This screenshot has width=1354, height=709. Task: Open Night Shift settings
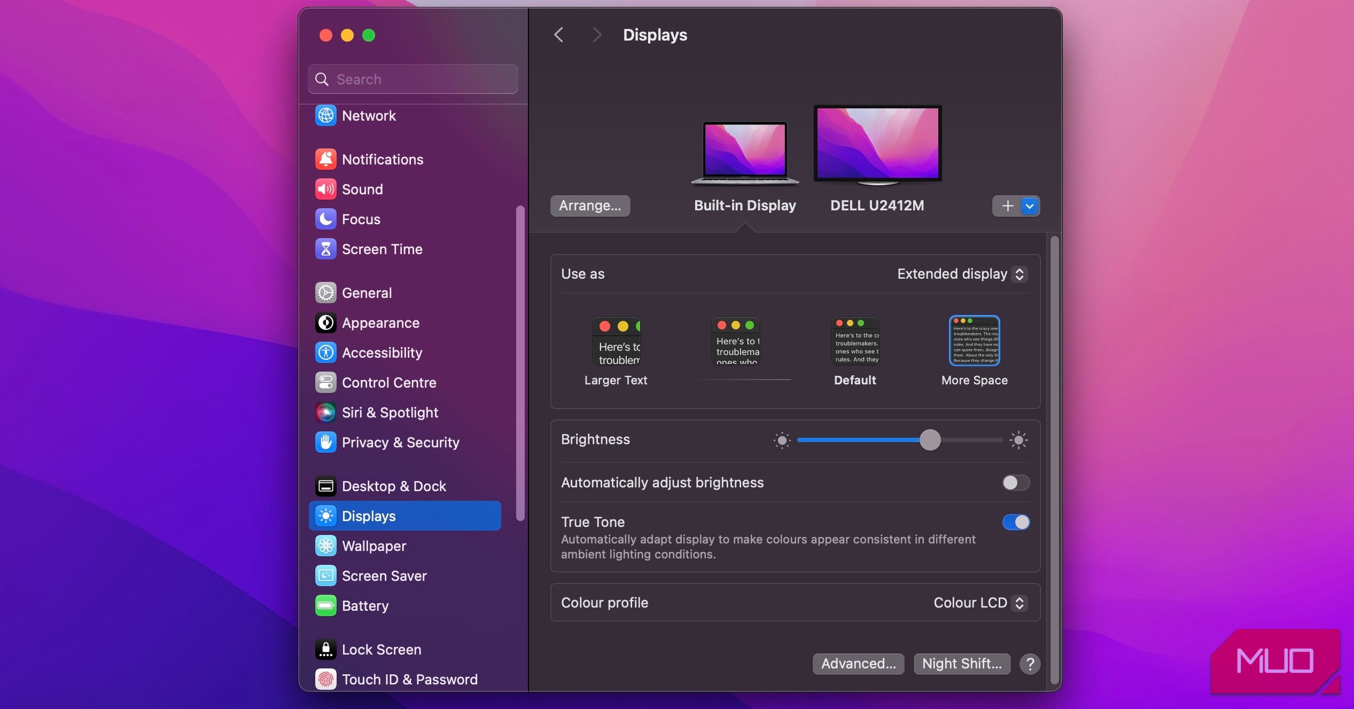pyautogui.click(x=961, y=664)
